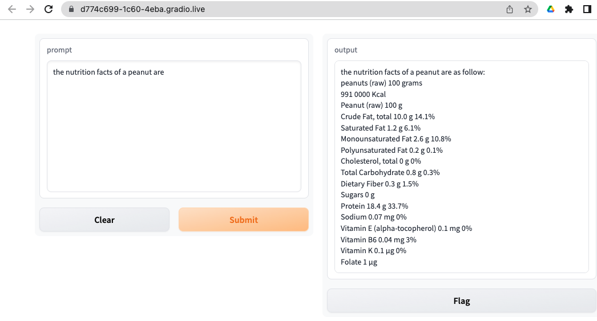Reload the current page

coord(49,9)
